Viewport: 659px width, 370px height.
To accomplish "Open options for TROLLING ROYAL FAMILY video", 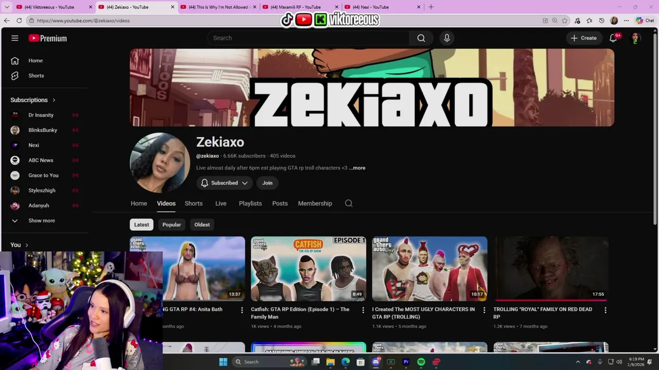I will tap(605, 310).
